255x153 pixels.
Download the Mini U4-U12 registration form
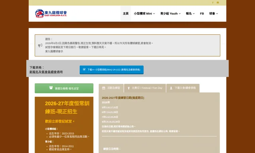coord(112,70)
